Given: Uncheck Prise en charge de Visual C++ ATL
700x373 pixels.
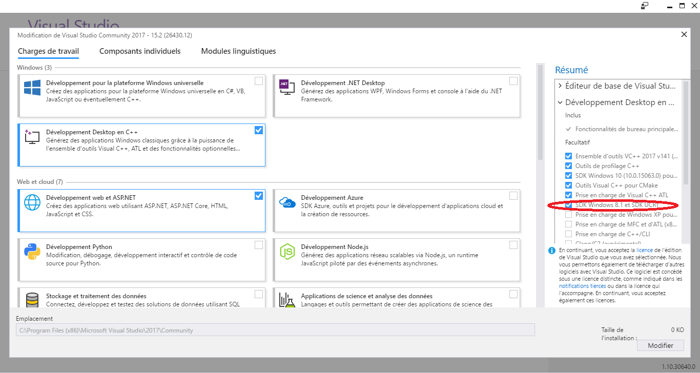Looking at the screenshot, I should [568, 195].
